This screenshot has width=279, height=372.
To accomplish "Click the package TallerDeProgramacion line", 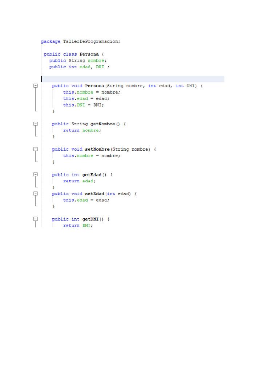I will (x=81, y=41).
